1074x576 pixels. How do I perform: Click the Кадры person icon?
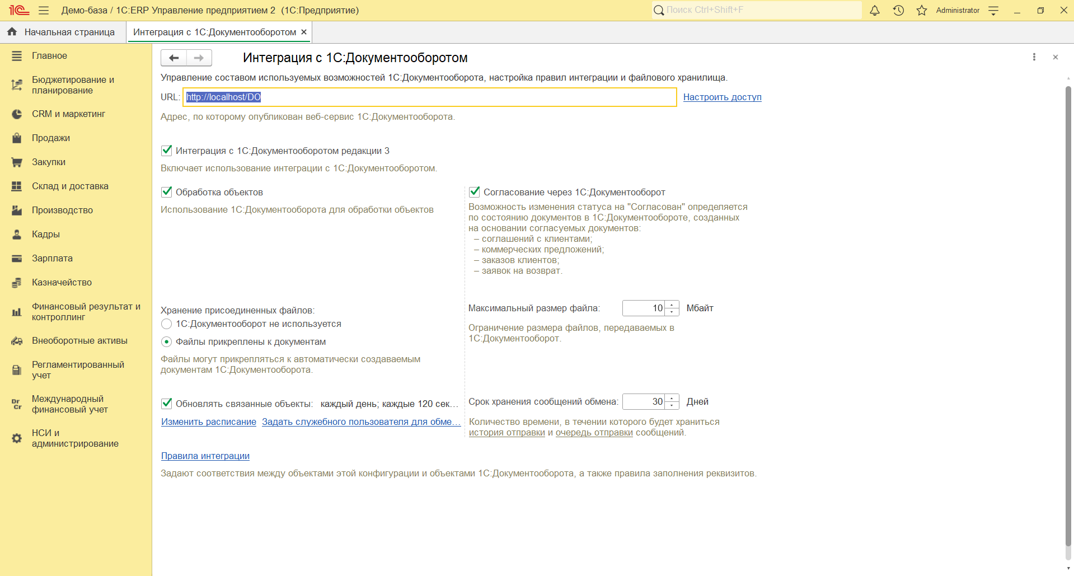tap(17, 235)
